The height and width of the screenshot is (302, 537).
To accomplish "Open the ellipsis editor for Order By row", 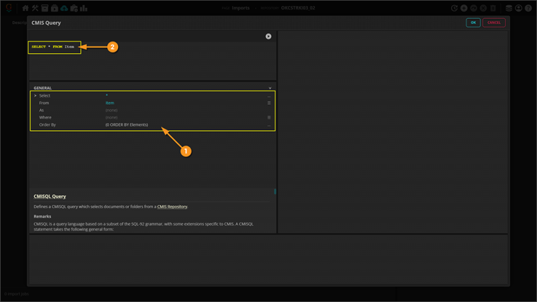I will pos(269,125).
